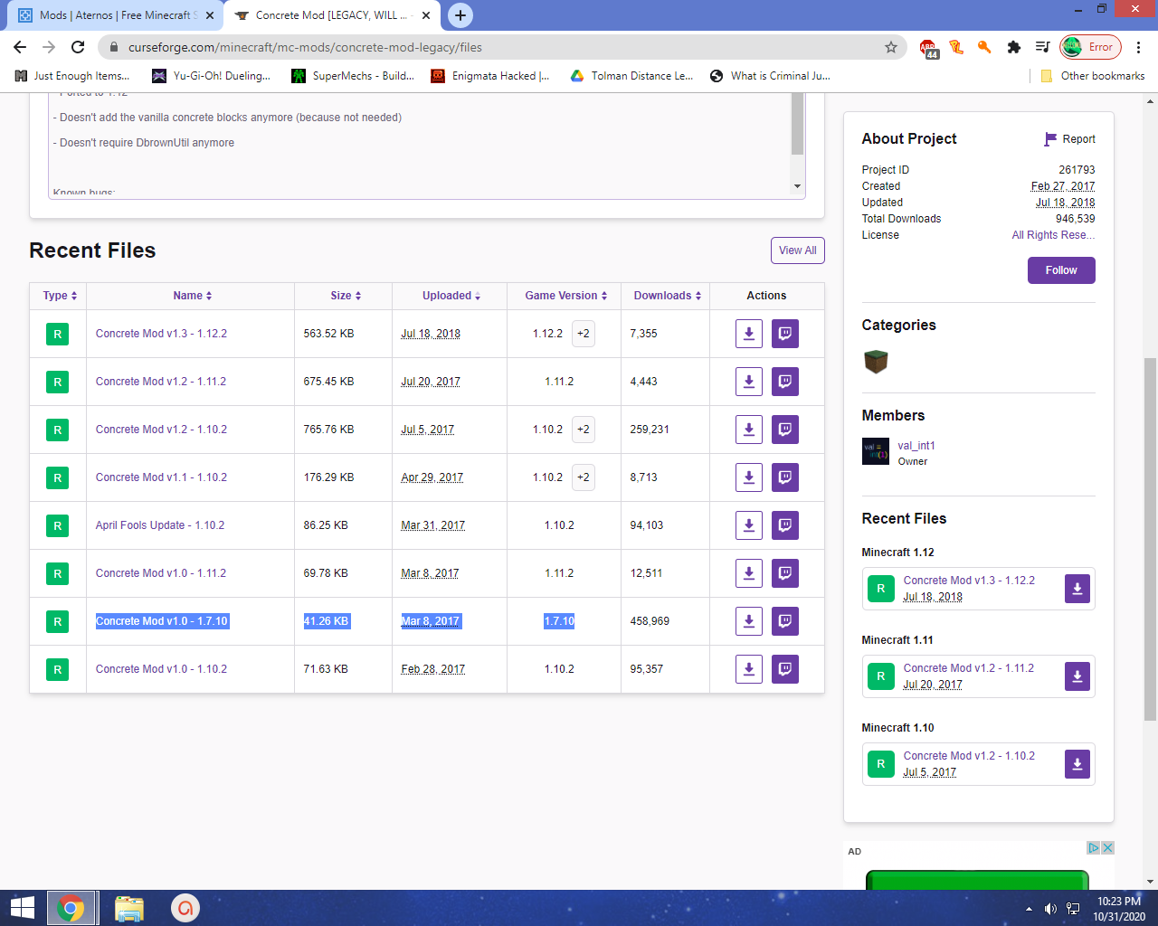Open the Windows Start menu
The width and height of the screenshot is (1158, 926).
pyautogui.click(x=22, y=908)
